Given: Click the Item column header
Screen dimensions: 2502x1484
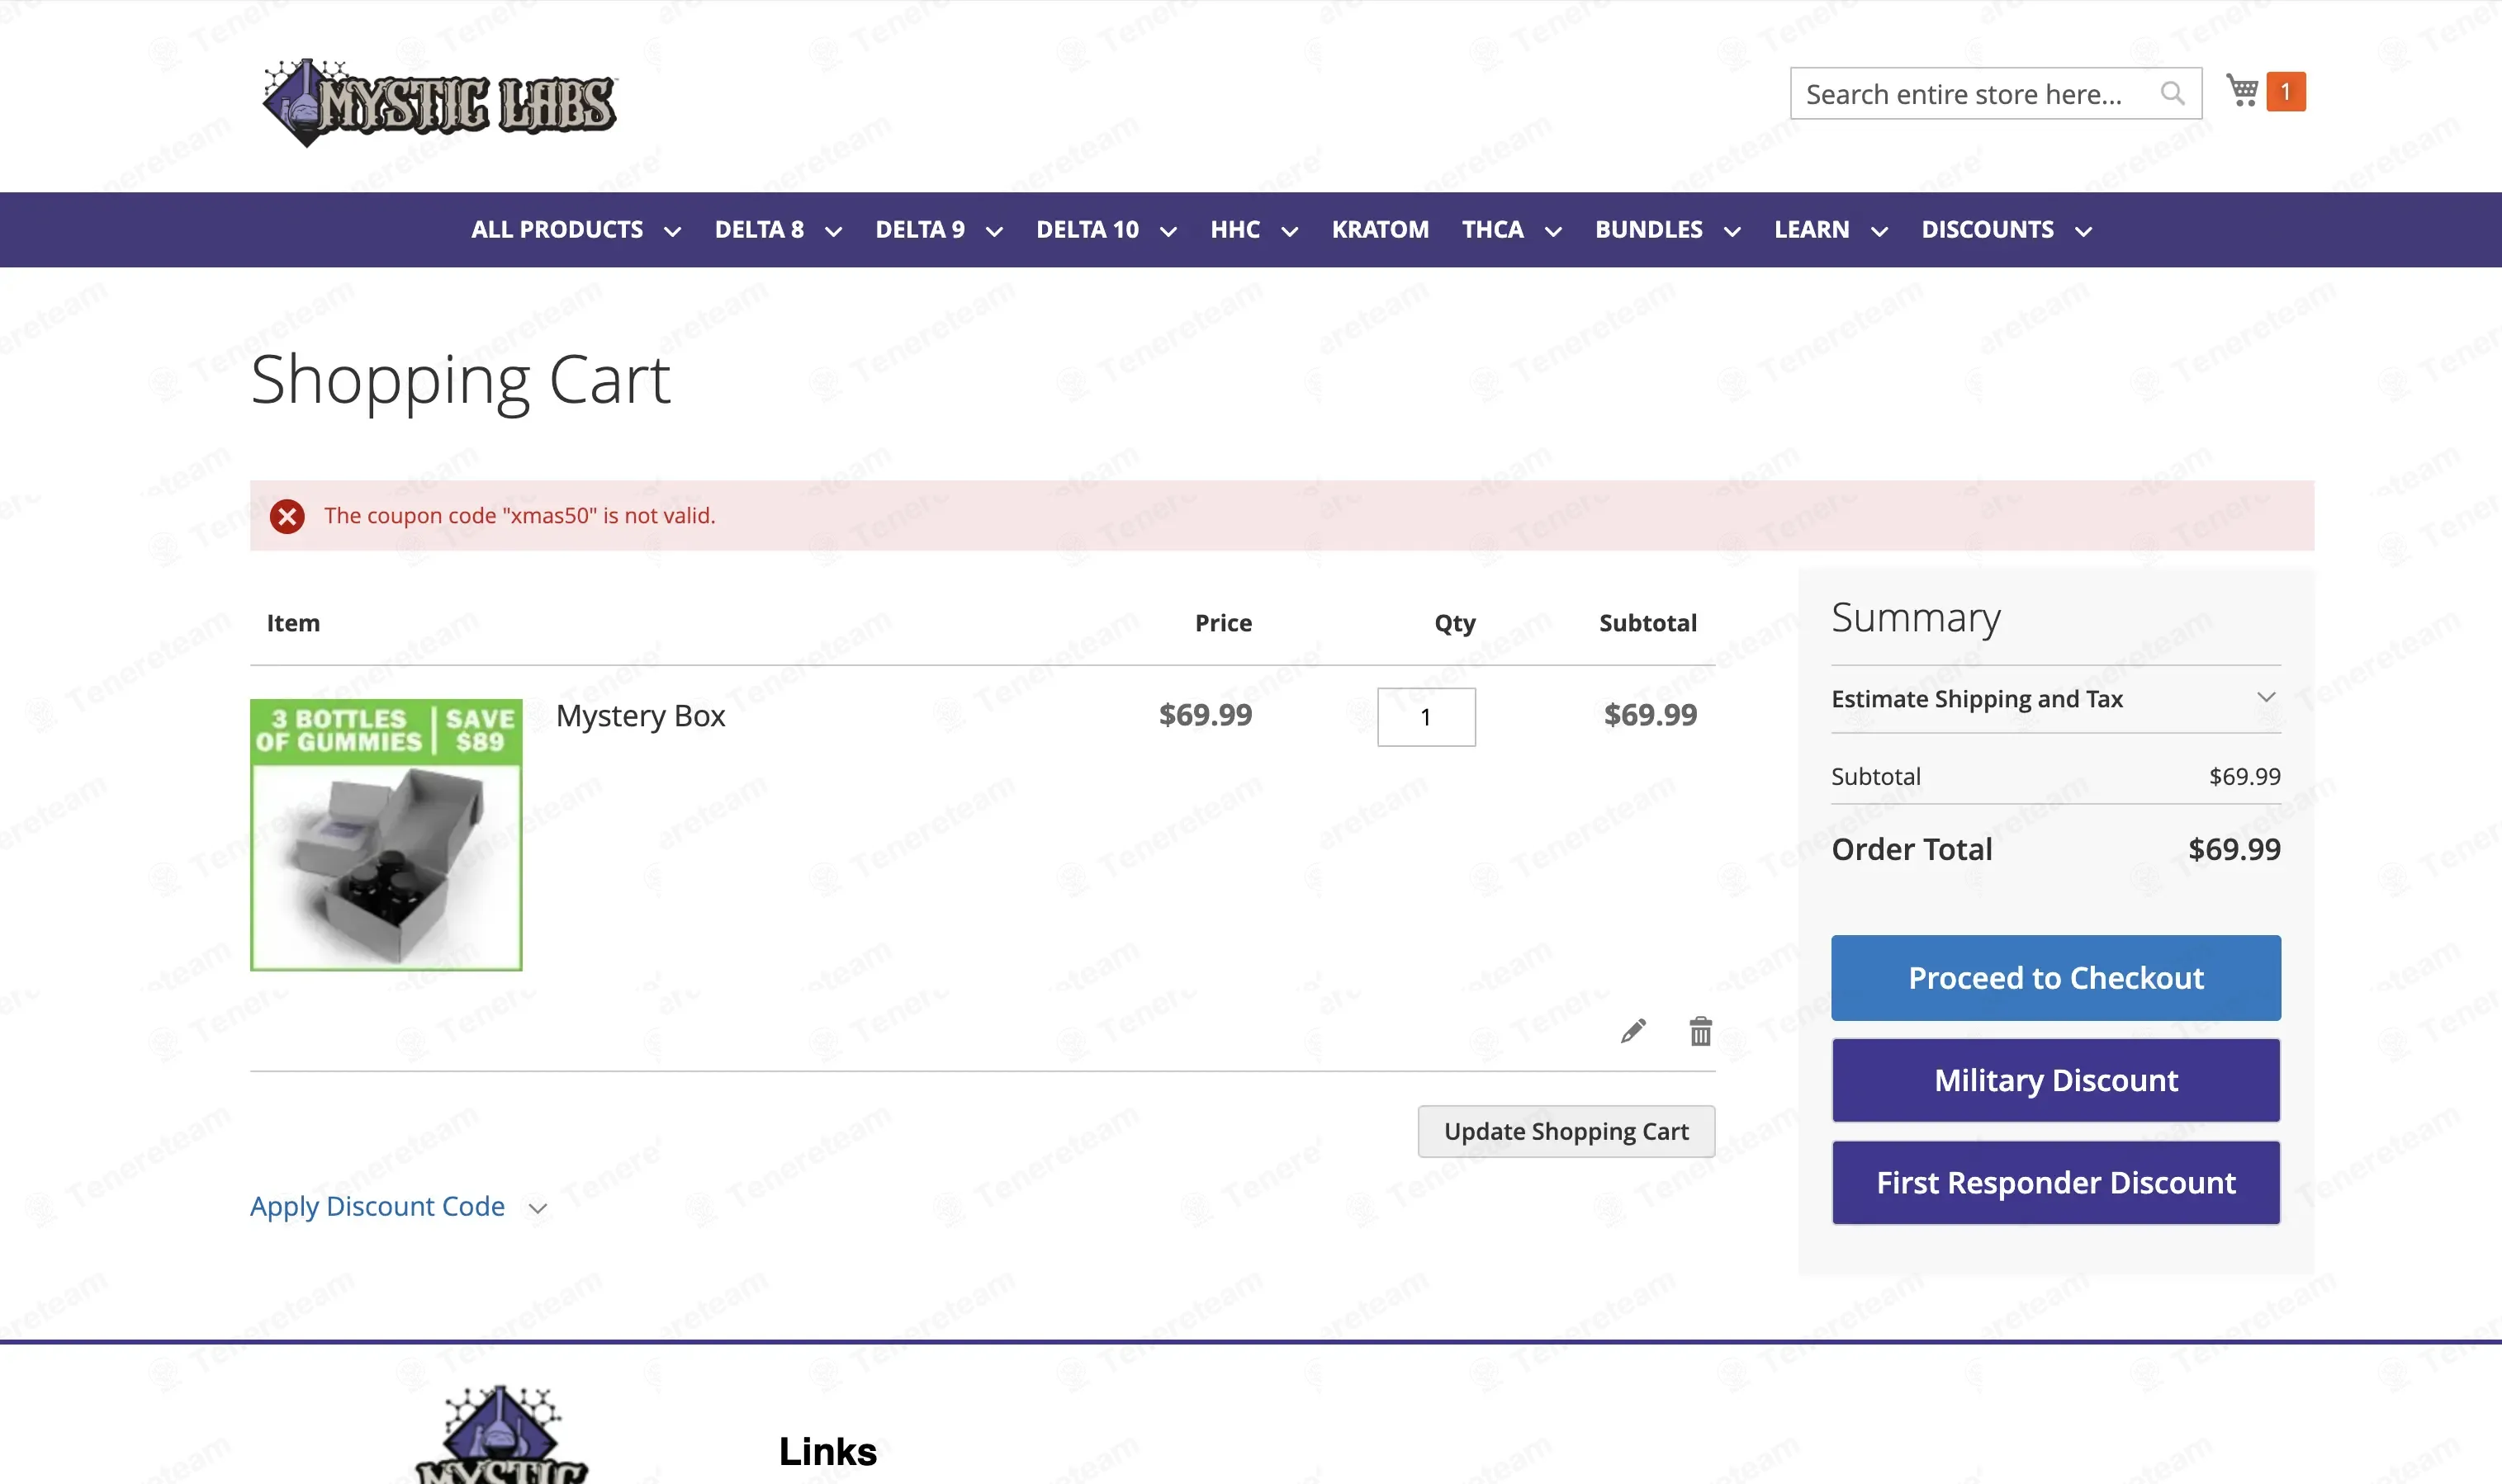Looking at the screenshot, I should pyautogui.click(x=293, y=624).
